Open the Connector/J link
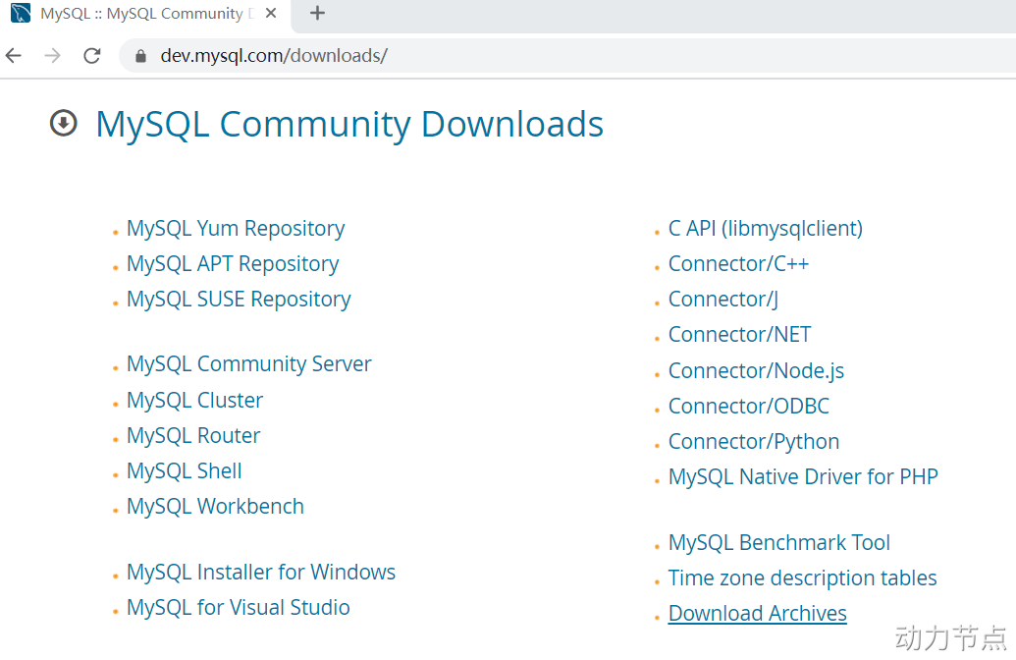Screen dimensions: 1016x660 pos(723,300)
